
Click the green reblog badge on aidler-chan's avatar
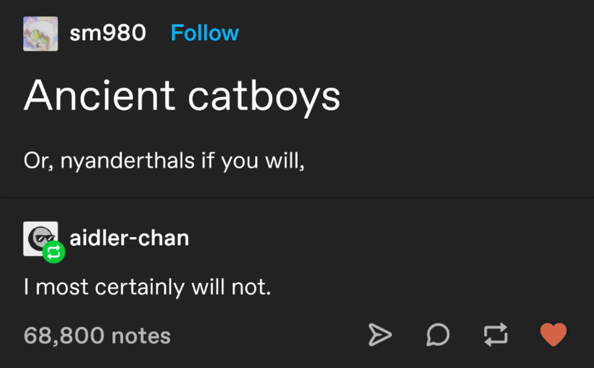tap(54, 252)
